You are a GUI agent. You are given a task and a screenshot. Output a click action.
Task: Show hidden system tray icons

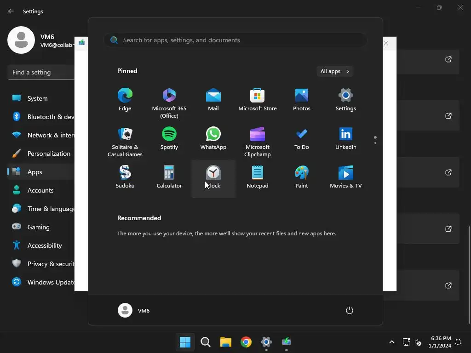click(392, 342)
